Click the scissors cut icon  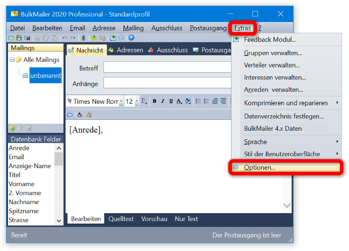pos(37,38)
